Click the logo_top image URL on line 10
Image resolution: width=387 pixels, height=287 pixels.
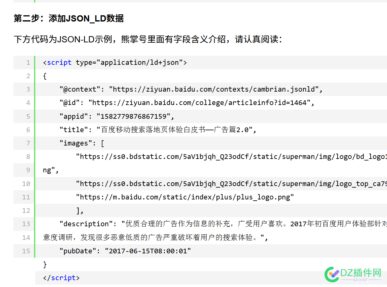coord(231,184)
